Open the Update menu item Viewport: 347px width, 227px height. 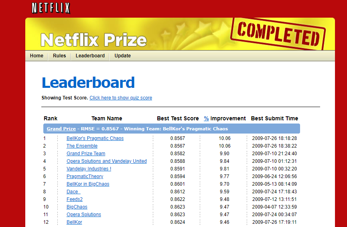point(123,56)
